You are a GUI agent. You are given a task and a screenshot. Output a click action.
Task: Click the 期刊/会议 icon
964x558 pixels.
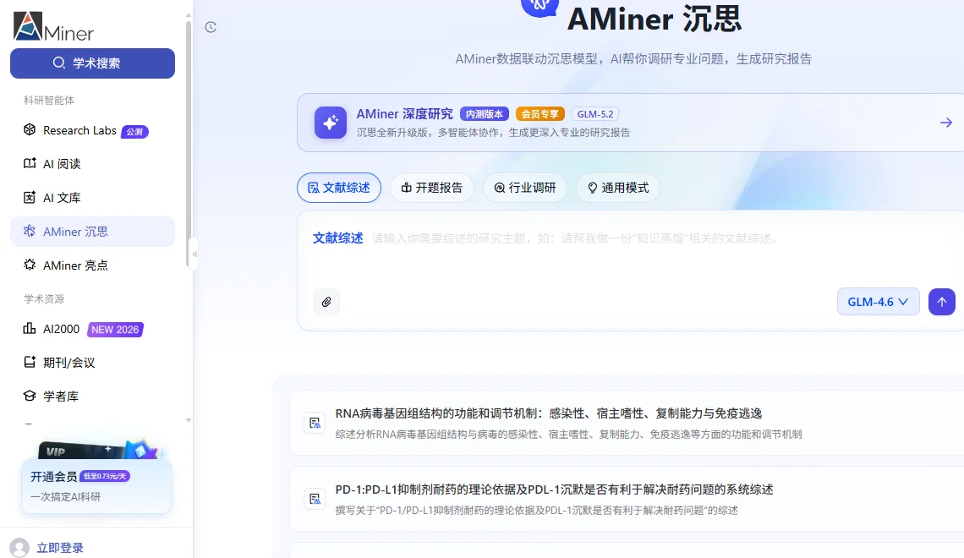pyautogui.click(x=30, y=362)
